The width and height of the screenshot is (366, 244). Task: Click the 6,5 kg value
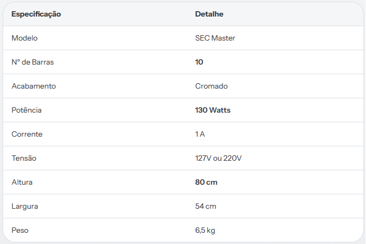[205, 231]
